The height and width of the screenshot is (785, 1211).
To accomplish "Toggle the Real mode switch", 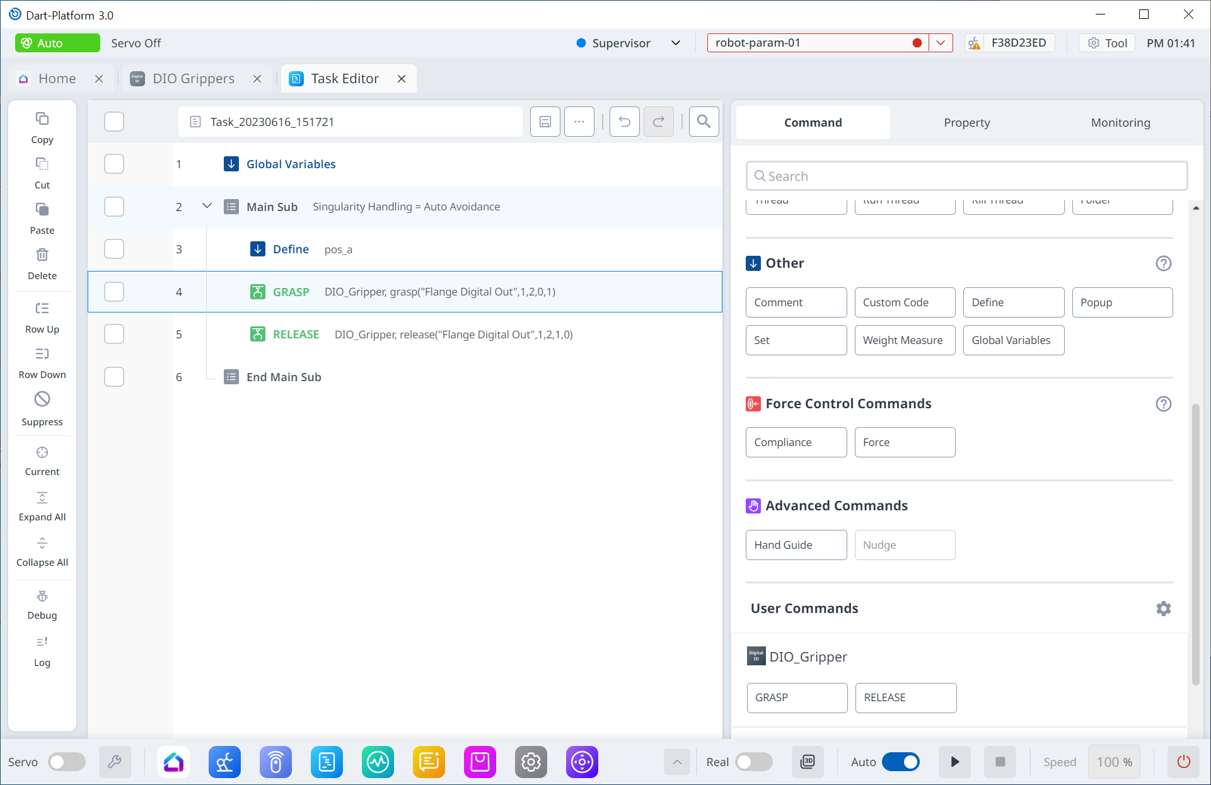I will [753, 762].
